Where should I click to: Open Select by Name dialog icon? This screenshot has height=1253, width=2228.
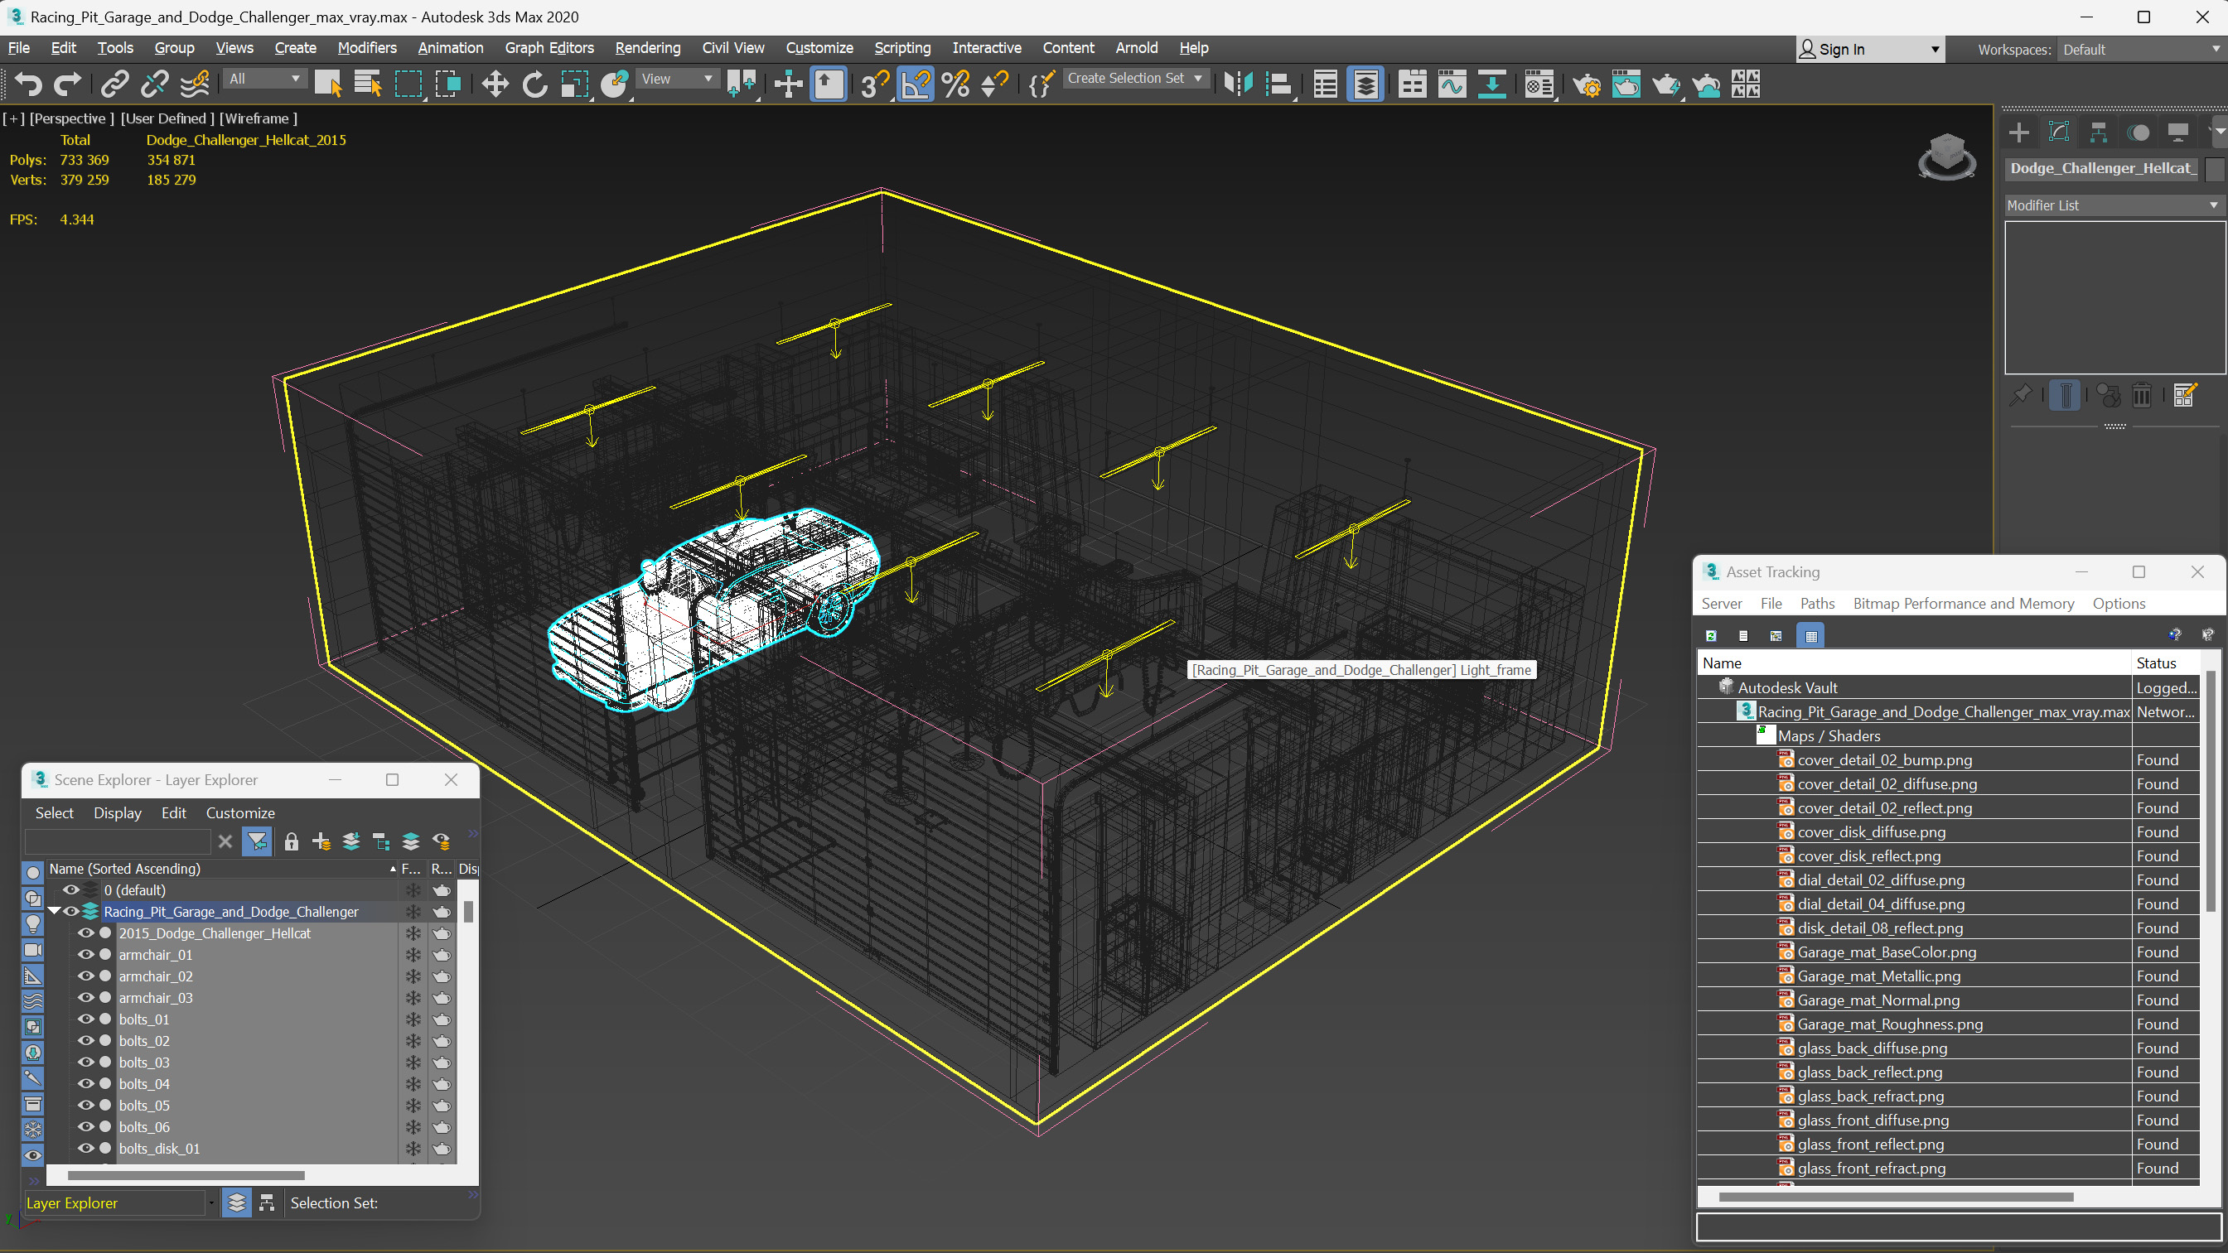[369, 84]
